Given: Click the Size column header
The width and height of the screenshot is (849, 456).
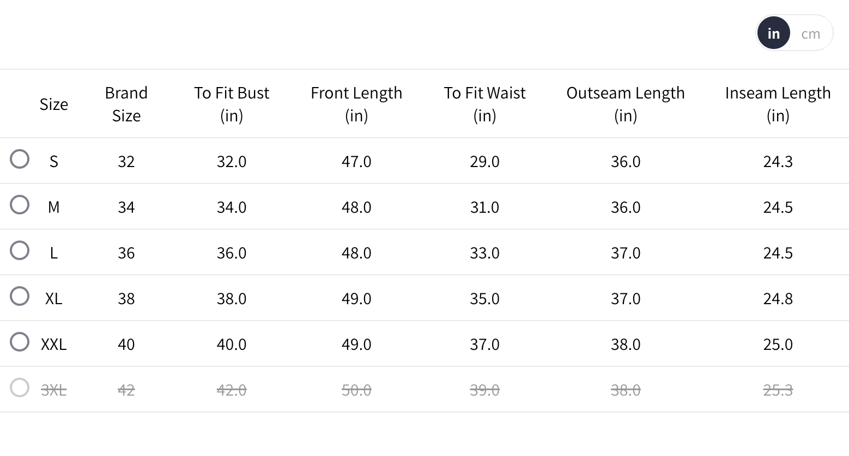Looking at the screenshot, I should click(x=54, y=104).
